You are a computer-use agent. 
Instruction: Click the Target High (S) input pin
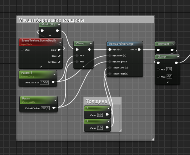tap(110, 74)
